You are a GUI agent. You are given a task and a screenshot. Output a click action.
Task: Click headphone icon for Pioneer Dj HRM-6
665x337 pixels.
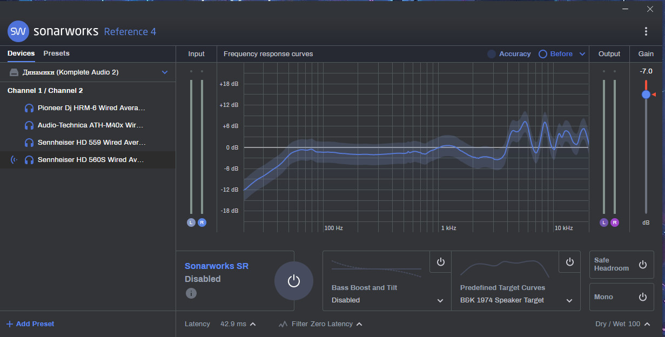29,108
